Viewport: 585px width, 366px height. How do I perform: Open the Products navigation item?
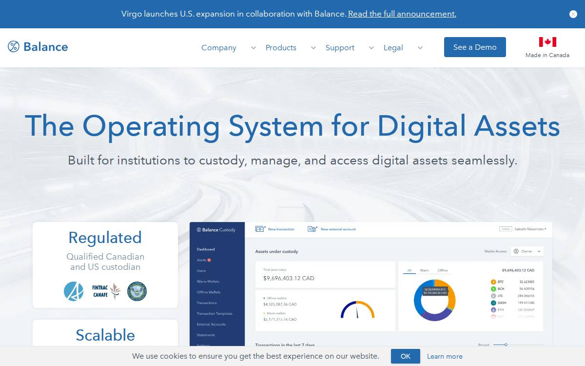tap(281, 48)
